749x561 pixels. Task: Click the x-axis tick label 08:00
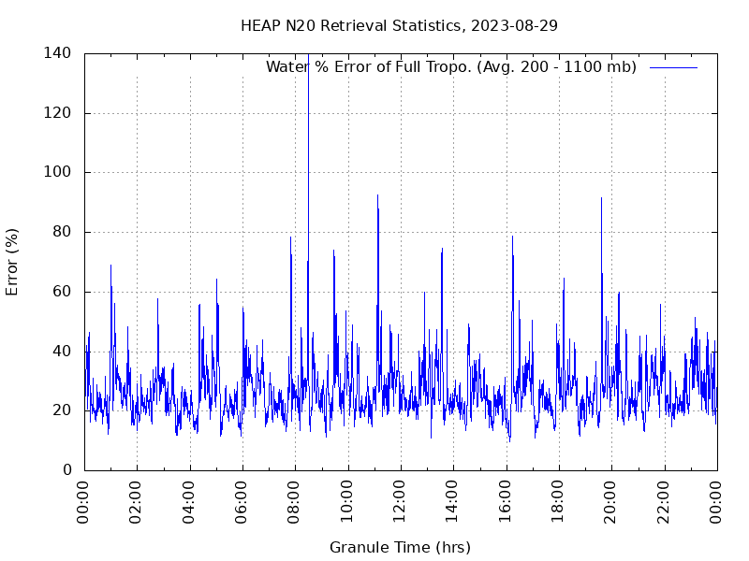point(293,502)
